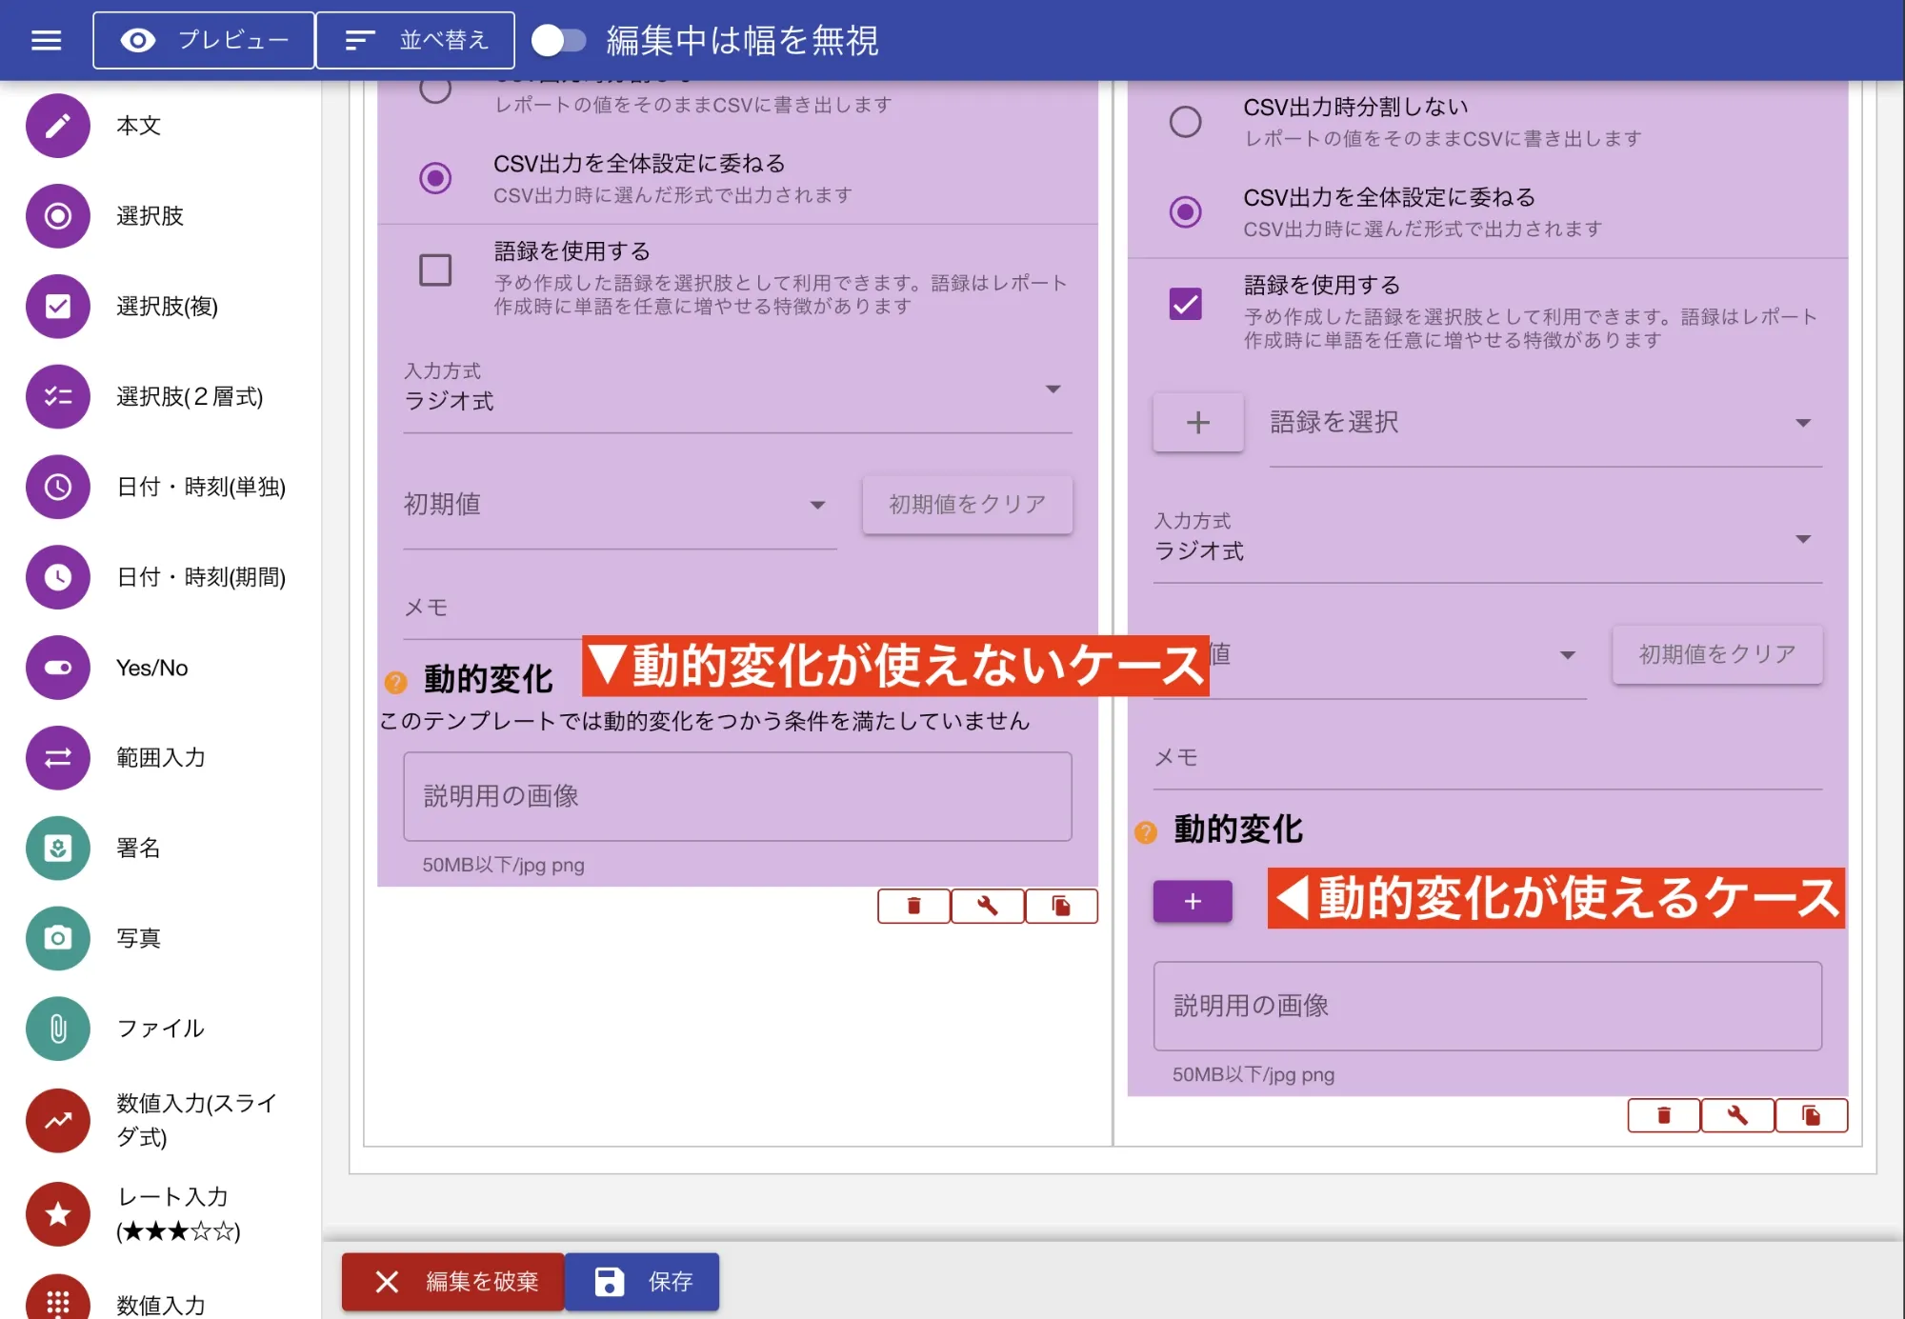Open settings with the wrench icon on the right card
The height and width of the screenshot is (1319, 1905).
tap(1737, 1115)
